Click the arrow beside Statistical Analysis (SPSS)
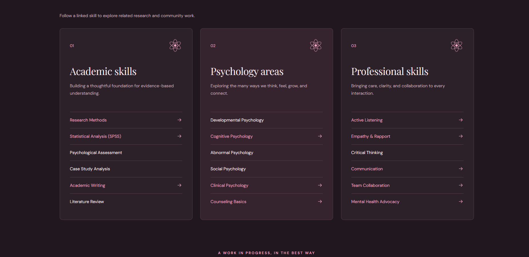529x257 pixels. [179, 136]
